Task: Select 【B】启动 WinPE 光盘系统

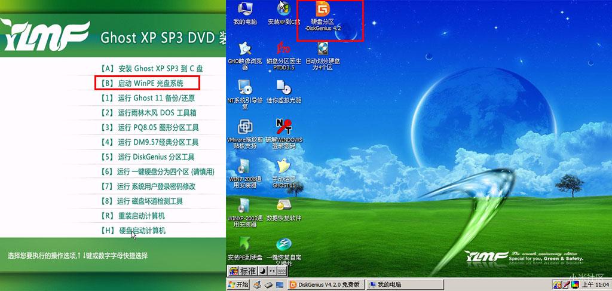Action: pyautogui.click(x=142, y=83)
